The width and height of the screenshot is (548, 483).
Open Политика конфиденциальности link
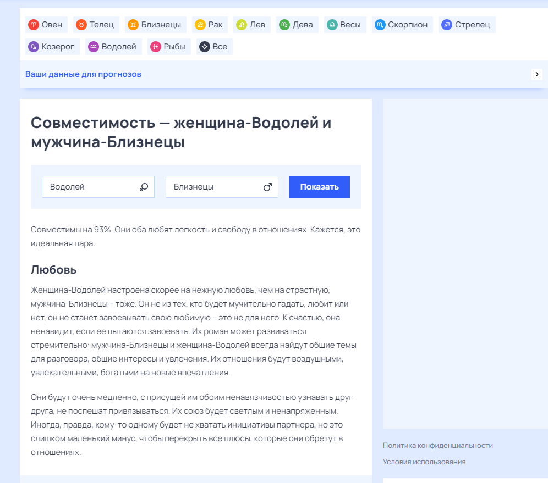click(x=437, y=445)
